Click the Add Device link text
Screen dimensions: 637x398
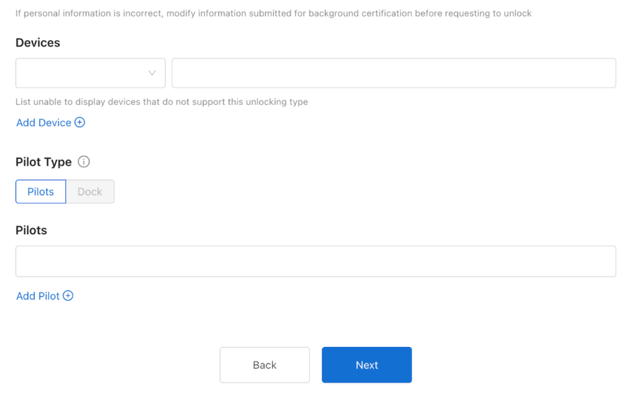tap(44, 123)
